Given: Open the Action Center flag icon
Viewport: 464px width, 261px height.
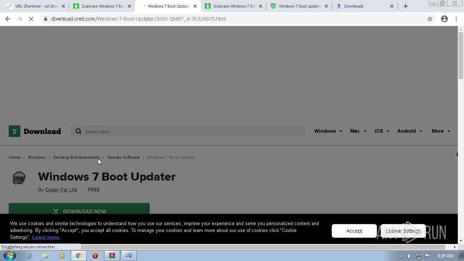Looking at the screenshot, I should (427, 256).
